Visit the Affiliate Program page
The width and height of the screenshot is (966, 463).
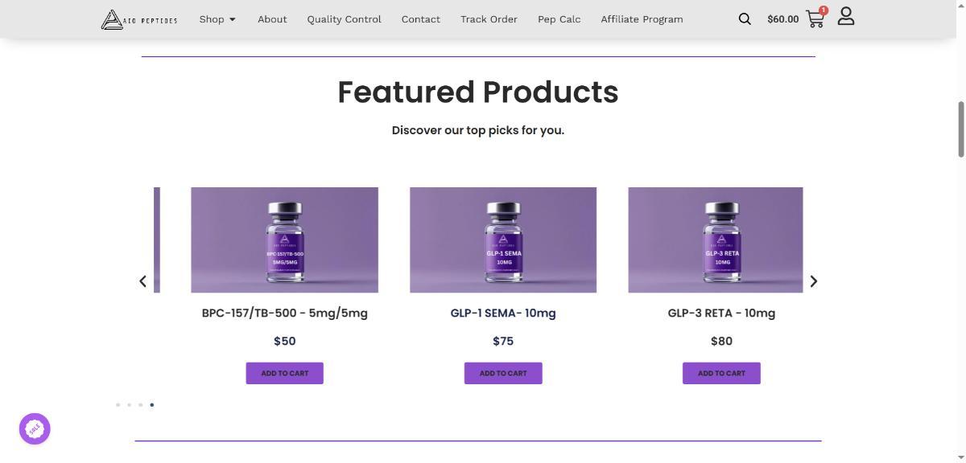642,19
